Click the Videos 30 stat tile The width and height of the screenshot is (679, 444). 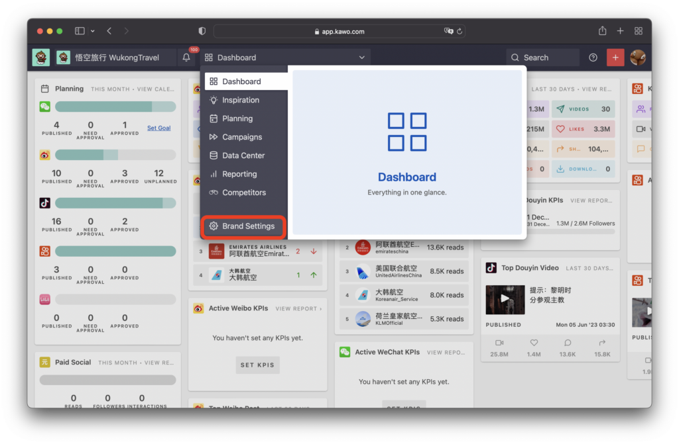click(584, 109)
